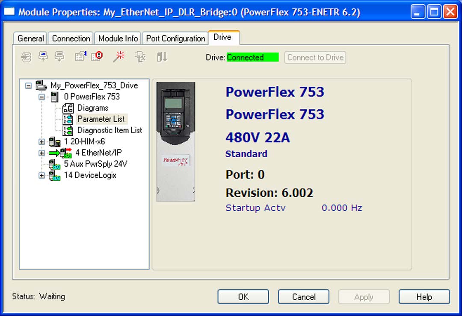Open the Parameter List icon
The height and width of the screenshot is (316, 462).
pos(68,119)
